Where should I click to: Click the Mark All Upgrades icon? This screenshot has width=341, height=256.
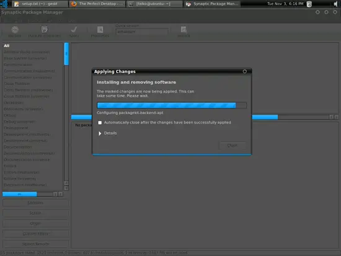click(45, 29)
